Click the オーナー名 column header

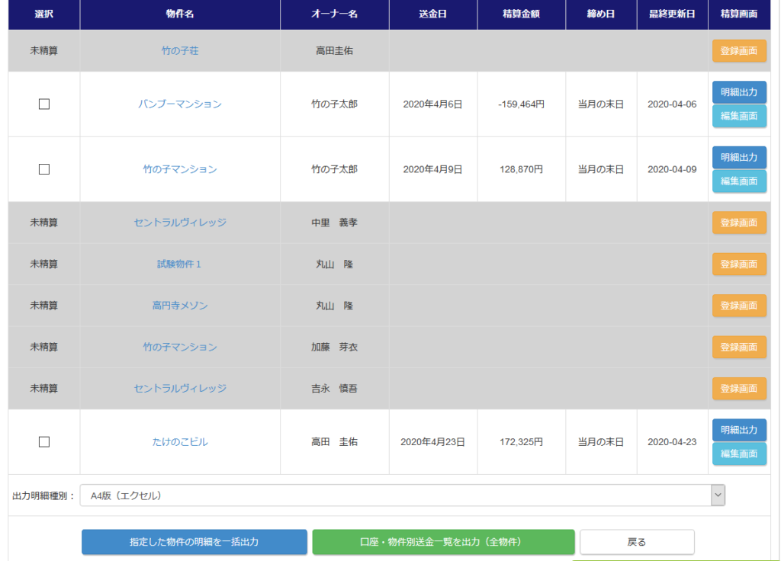[335, 14]
